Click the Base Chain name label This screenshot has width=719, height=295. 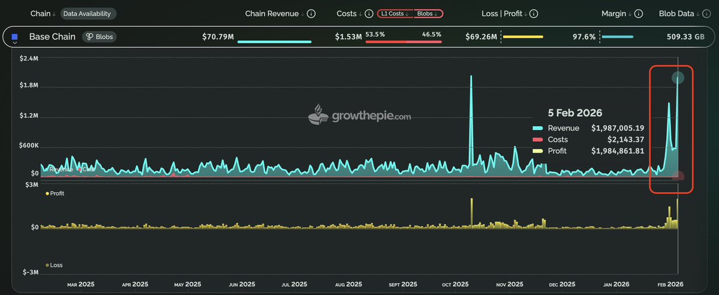tap(52, 37)
